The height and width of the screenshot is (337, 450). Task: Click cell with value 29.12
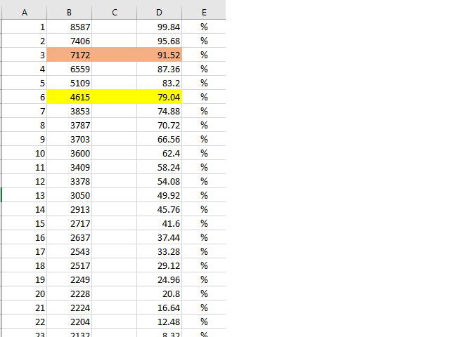pos(160,265)
